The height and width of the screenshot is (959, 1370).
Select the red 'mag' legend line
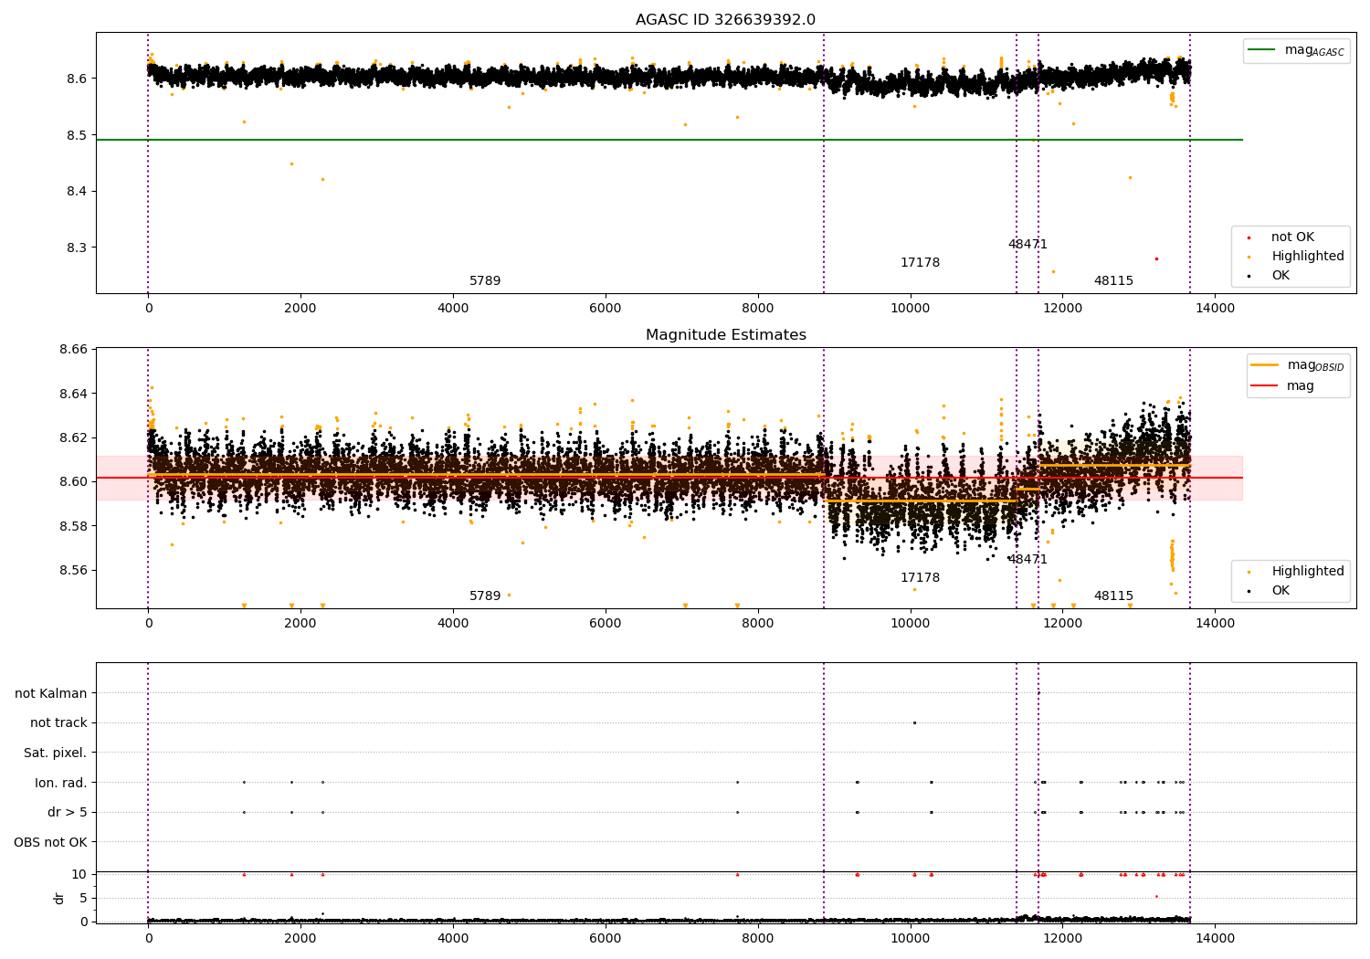pos(1264,385)
